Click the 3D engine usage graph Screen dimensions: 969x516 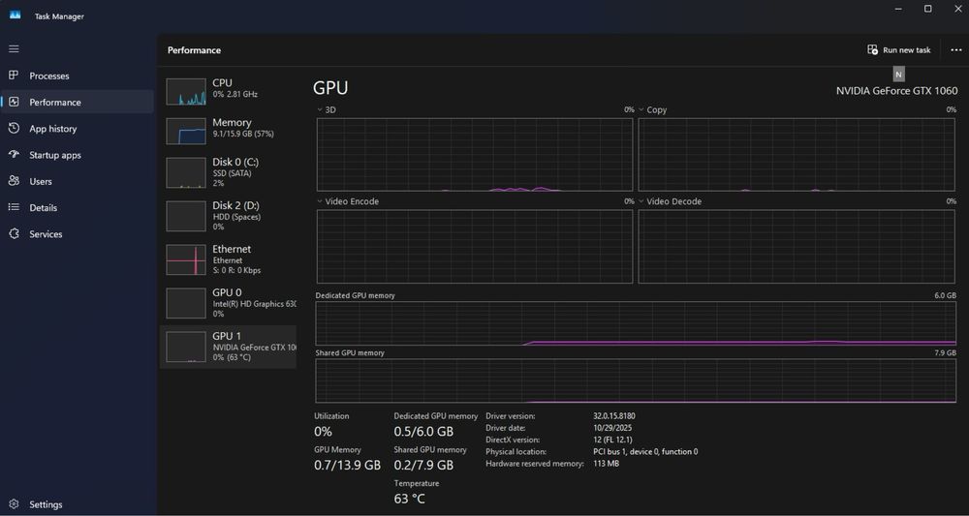coord(475,154)
